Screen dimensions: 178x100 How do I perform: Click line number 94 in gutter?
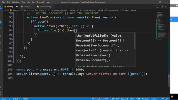pos(11,30)
